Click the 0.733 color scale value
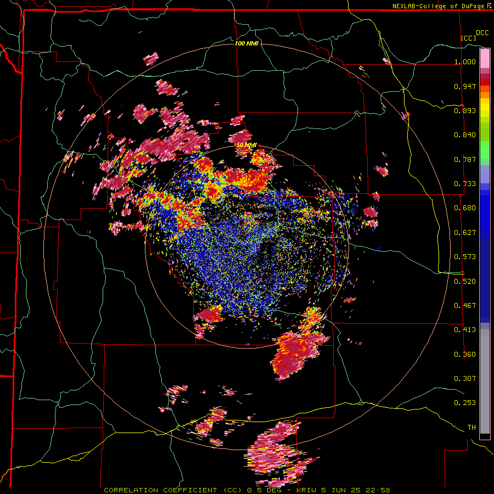494x494 pixels. pyautogui.click(x=465, y=184)
